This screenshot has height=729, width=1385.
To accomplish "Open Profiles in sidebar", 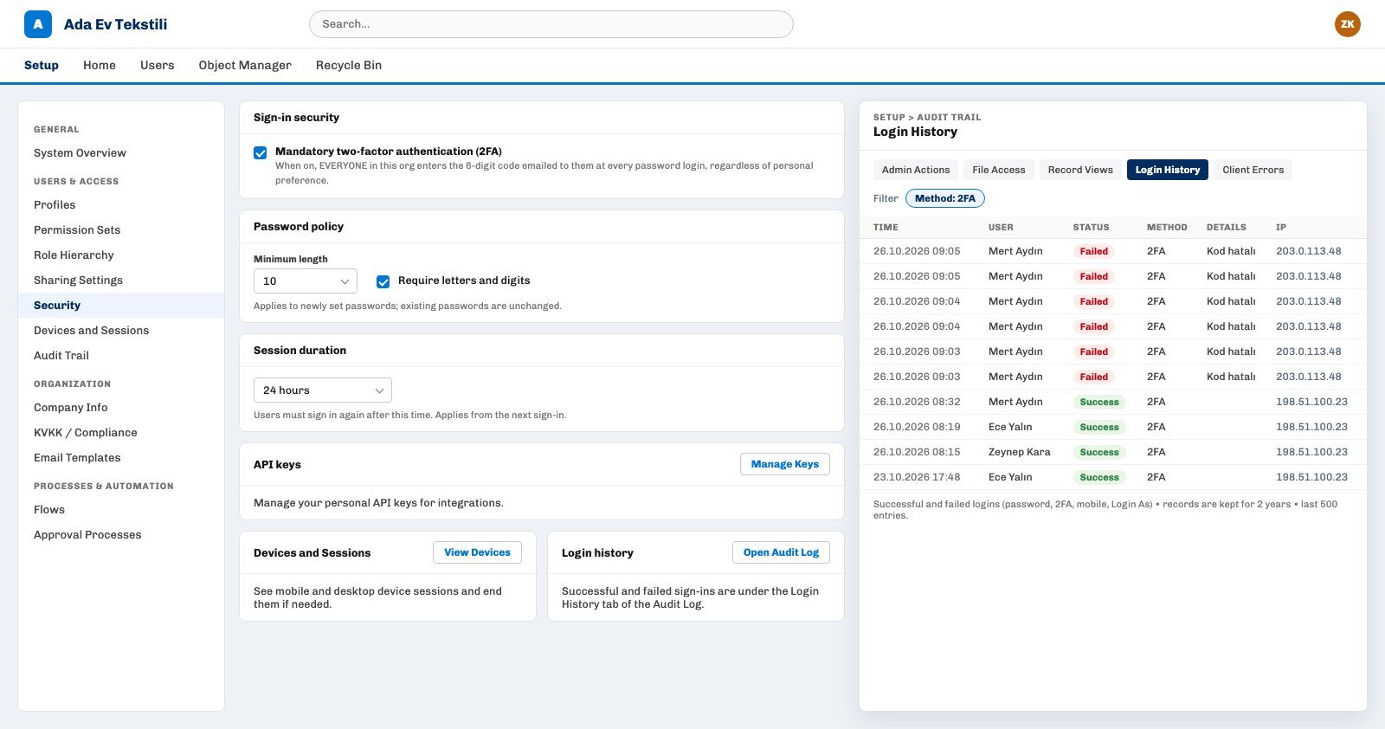I will click(121, 205).
